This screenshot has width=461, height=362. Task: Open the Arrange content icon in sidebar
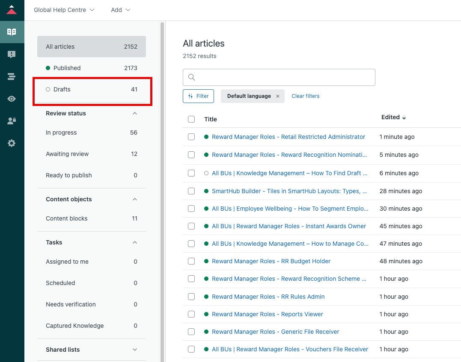pos(12,77)
